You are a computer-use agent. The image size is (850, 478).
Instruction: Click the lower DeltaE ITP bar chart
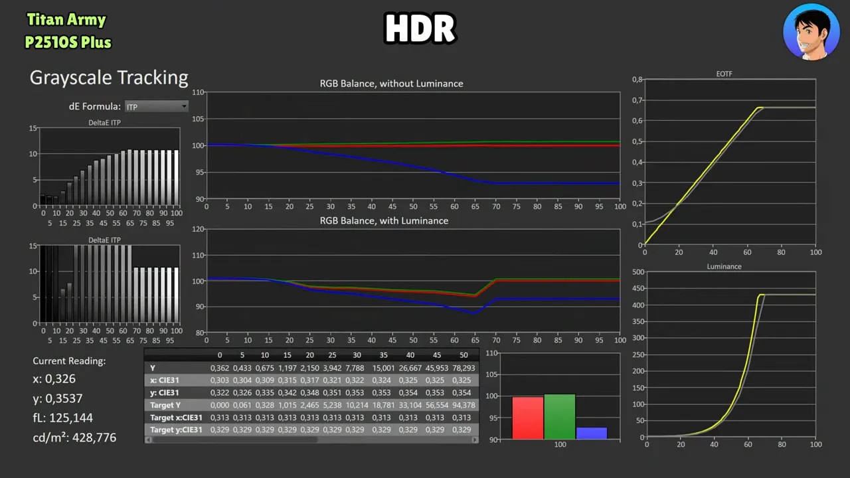click(x=110, y=284)
